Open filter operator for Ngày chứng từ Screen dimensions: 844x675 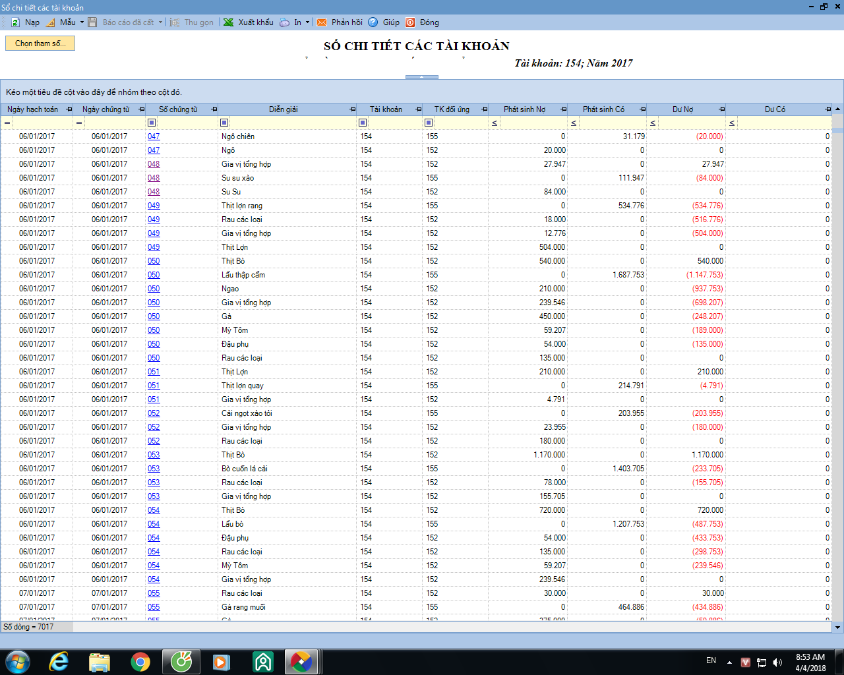(x=79, y=123)
